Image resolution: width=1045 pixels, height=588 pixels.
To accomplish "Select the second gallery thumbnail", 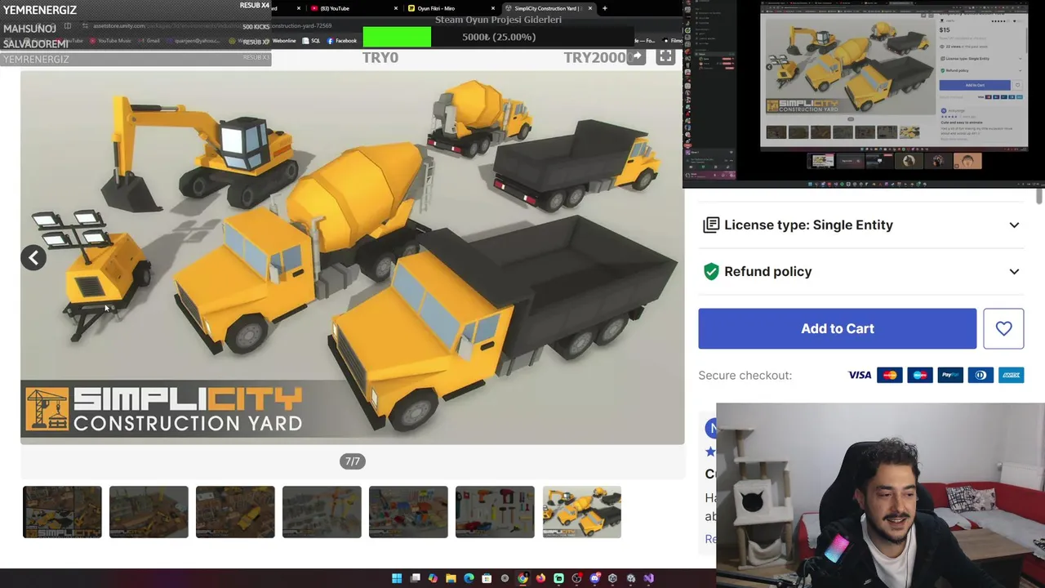I will (149, 512).
